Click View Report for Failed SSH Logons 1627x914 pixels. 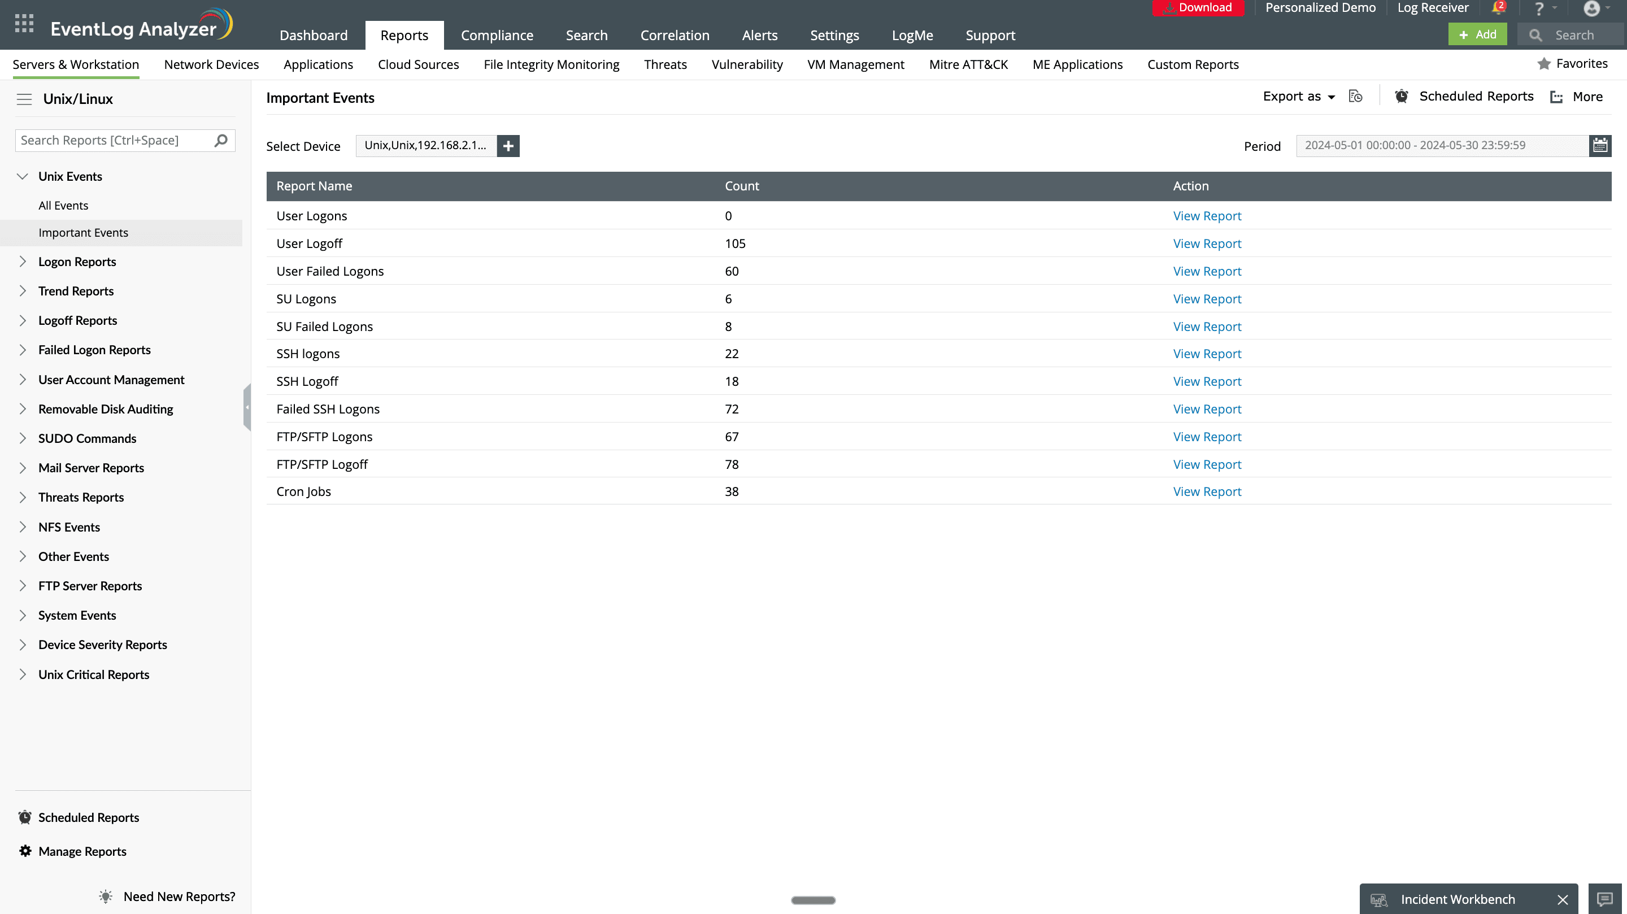click(1206, 410)
